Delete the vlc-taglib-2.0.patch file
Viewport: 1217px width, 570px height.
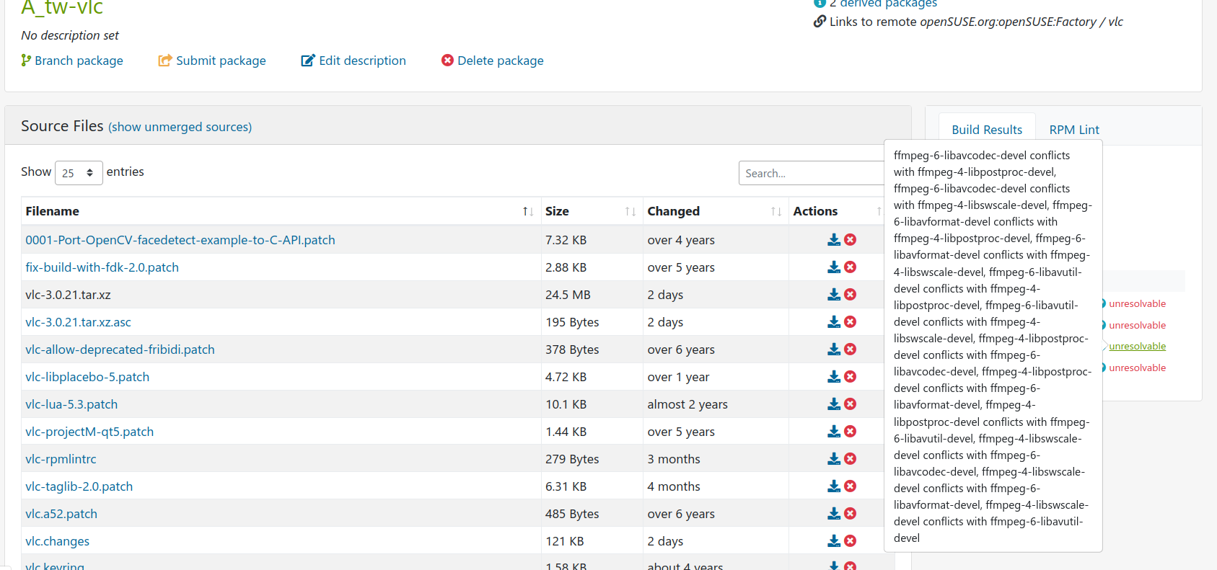pyautogui.click(x=851, y=486)
